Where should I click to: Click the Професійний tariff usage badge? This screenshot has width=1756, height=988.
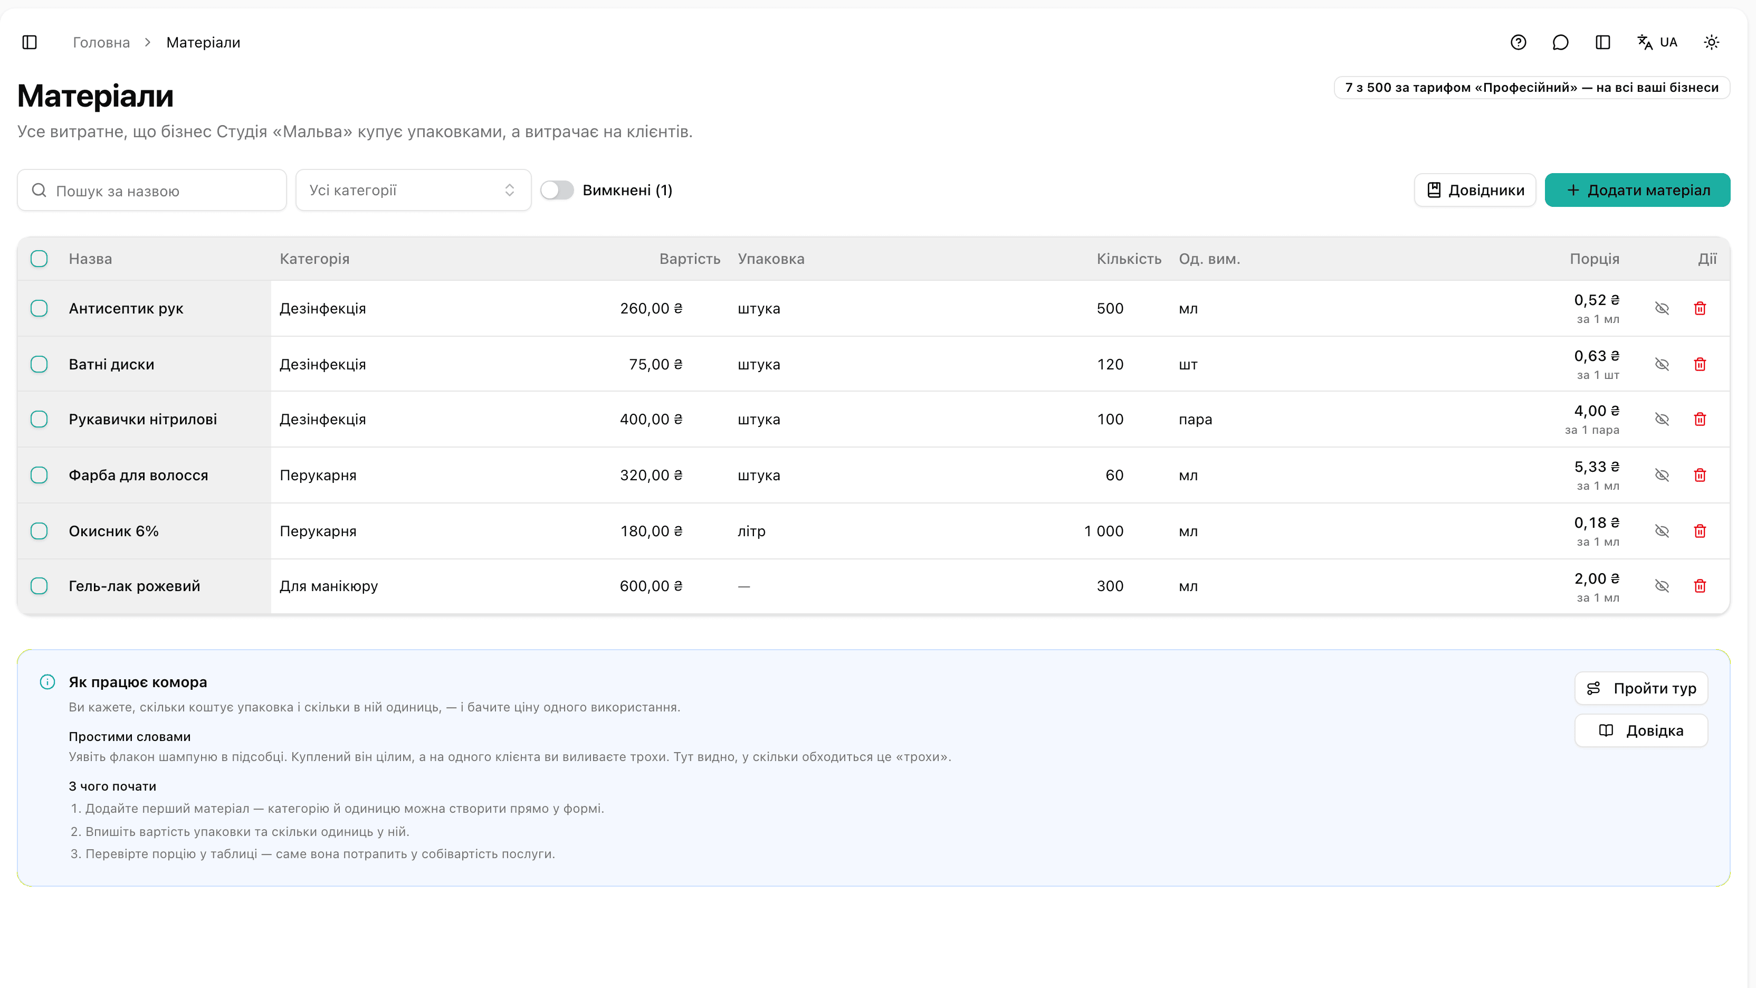click(1532, 87)
